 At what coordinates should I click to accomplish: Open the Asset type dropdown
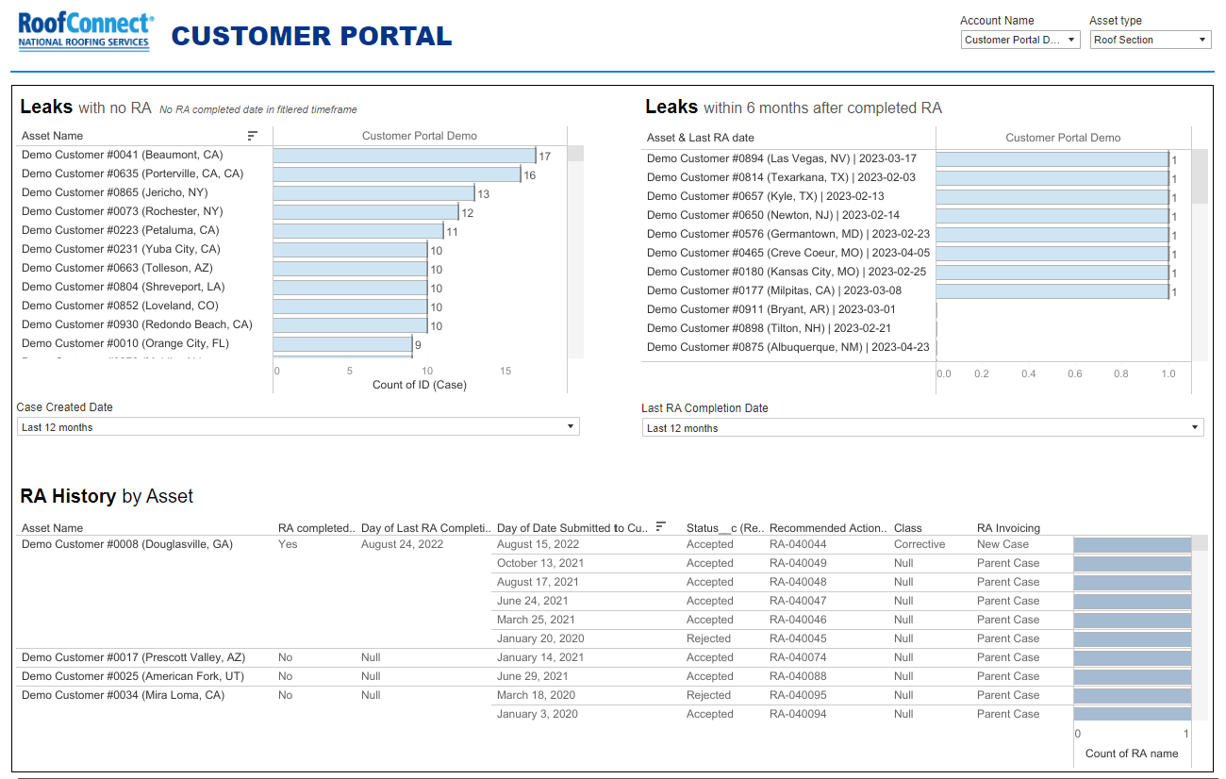pos(1151,40)
